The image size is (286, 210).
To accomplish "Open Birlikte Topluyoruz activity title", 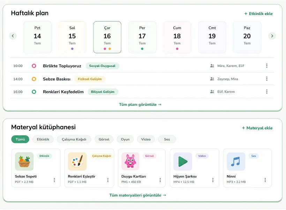I will [x=62, y=66].
